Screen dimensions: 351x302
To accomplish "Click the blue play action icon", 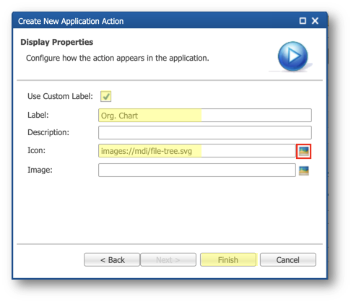I will (292, 56).
